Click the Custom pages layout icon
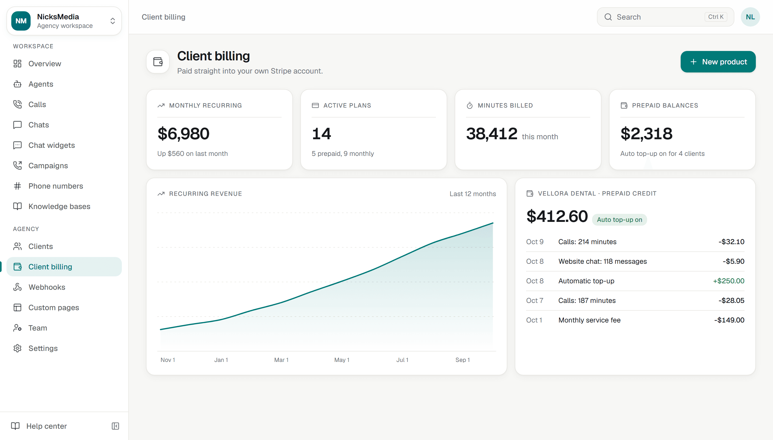Viewport: 773px width, 440px height. (17, 307)
